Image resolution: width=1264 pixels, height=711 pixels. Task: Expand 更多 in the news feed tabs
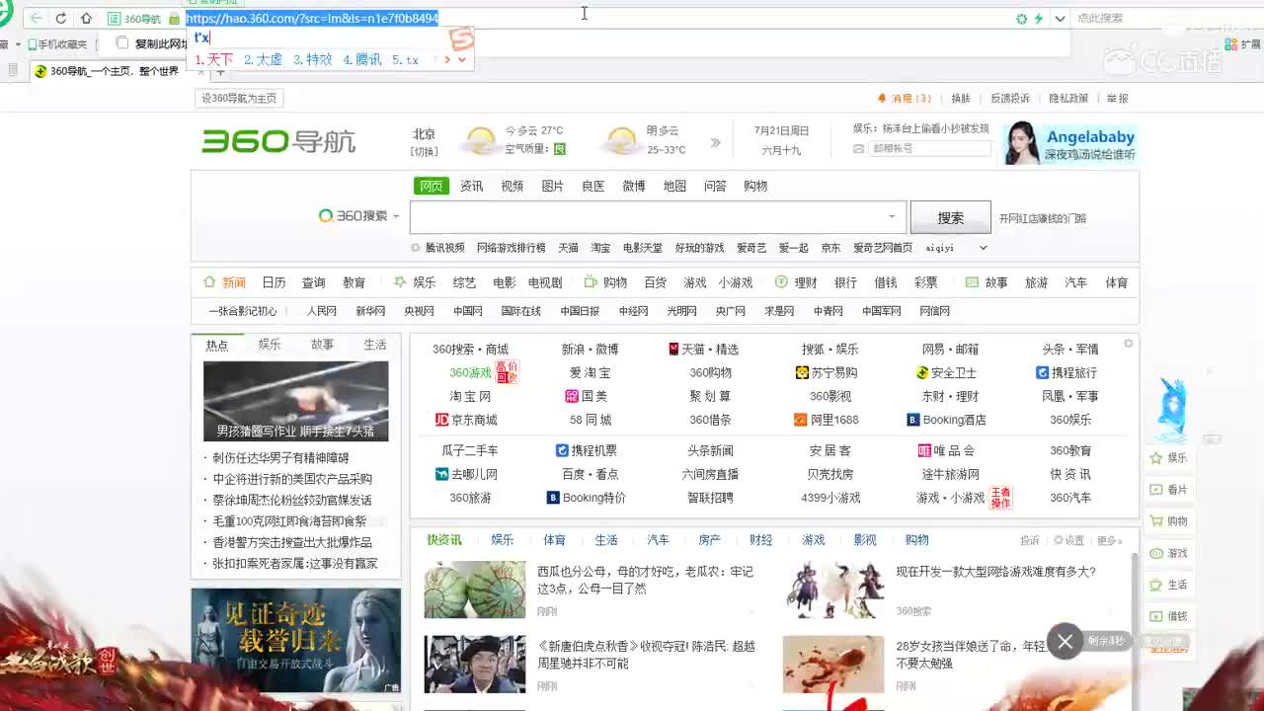click(x=1110, y=541)
